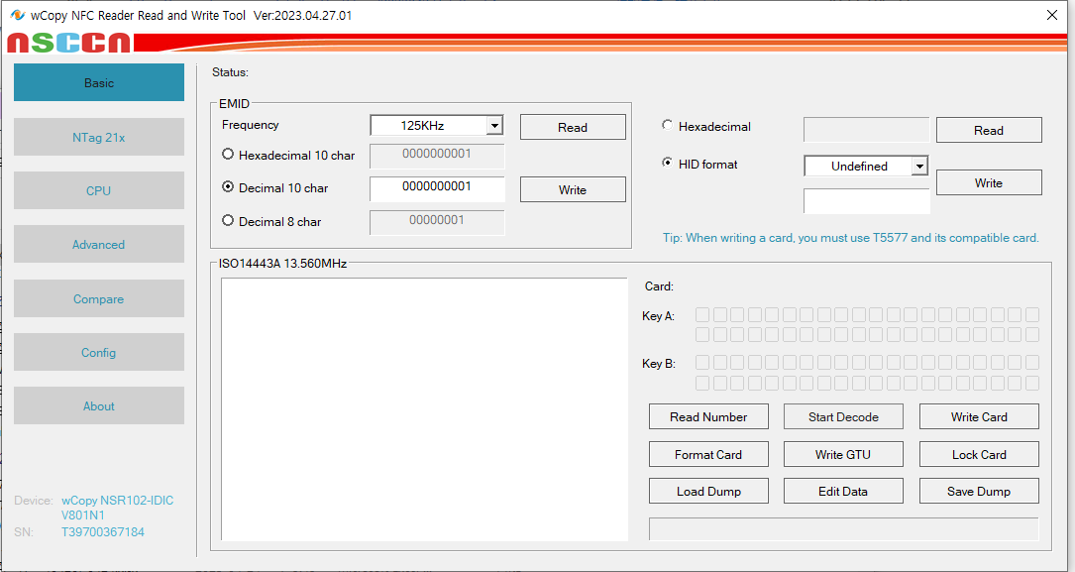Click the EMID Write button
Screen dimensions: 1075x572
(573, 189)
